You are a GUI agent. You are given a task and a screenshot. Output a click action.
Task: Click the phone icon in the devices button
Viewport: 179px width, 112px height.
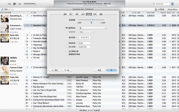(156, 9)
